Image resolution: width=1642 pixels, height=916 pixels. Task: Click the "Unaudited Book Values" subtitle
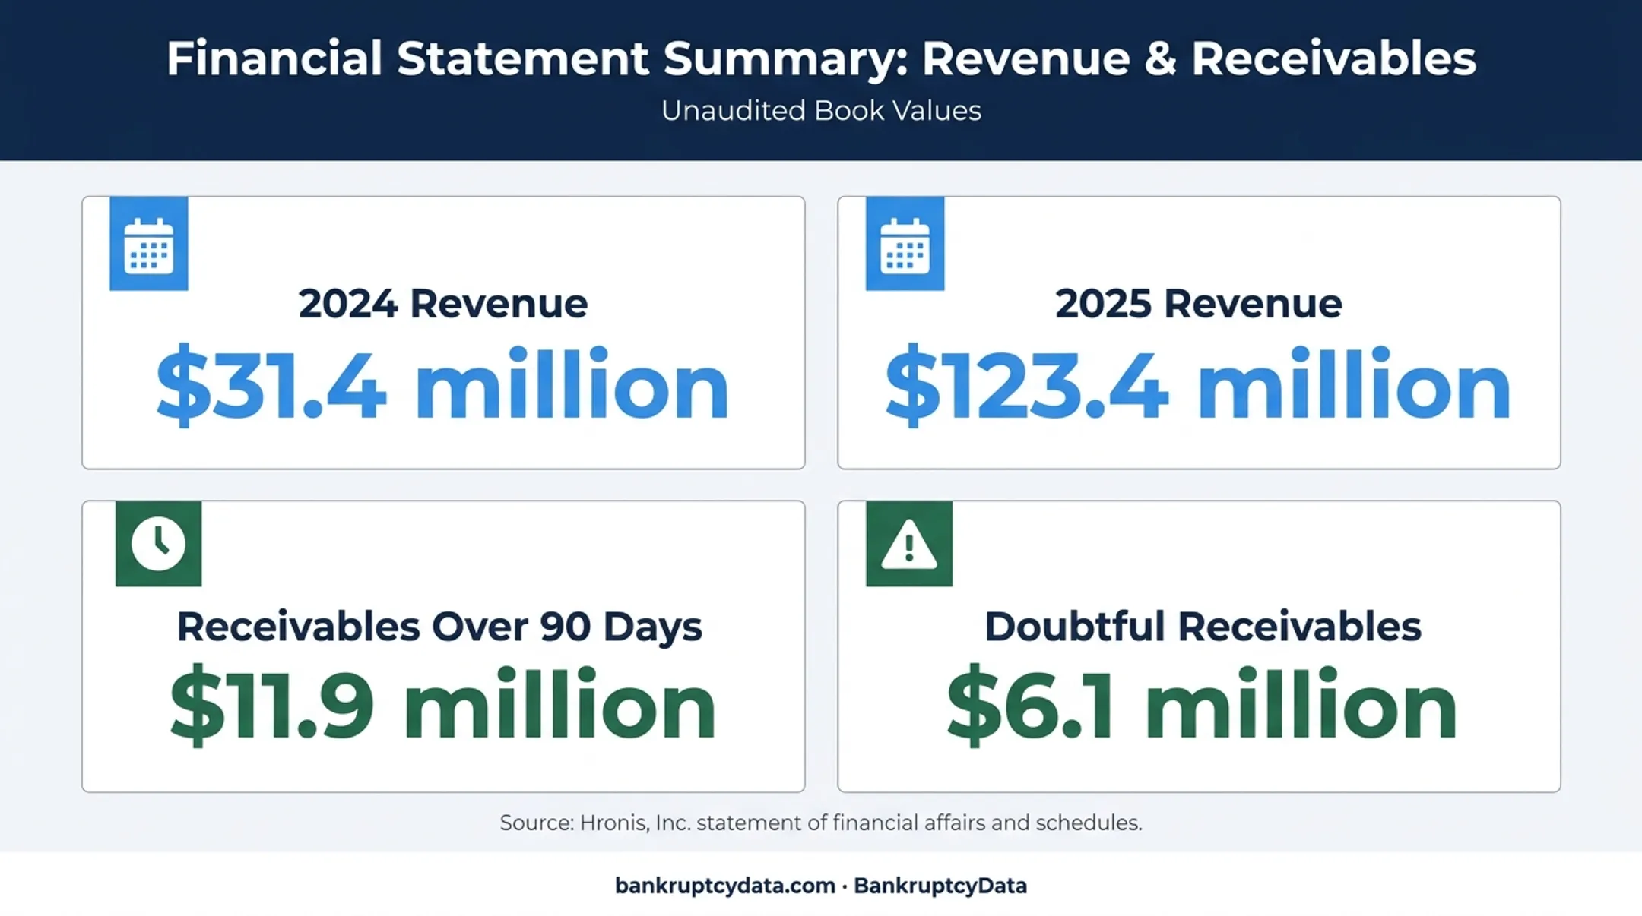coord(821,111)
